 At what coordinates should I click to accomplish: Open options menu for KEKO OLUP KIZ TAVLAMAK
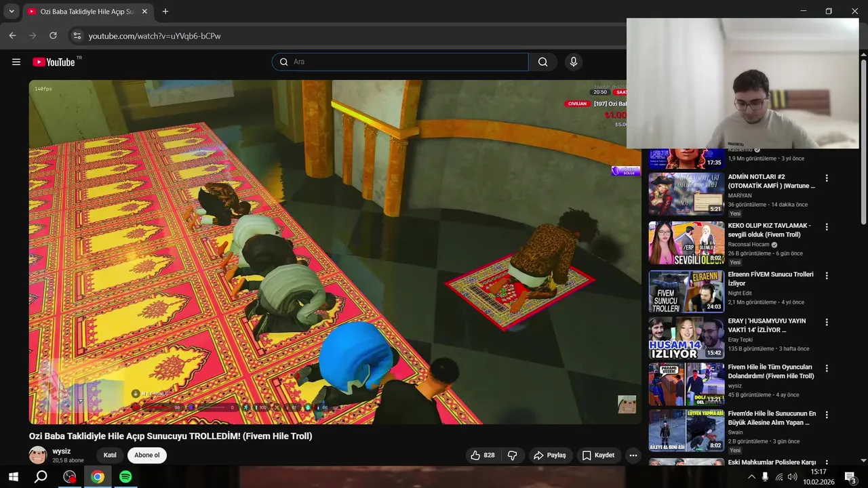click(x=826, y=227)
